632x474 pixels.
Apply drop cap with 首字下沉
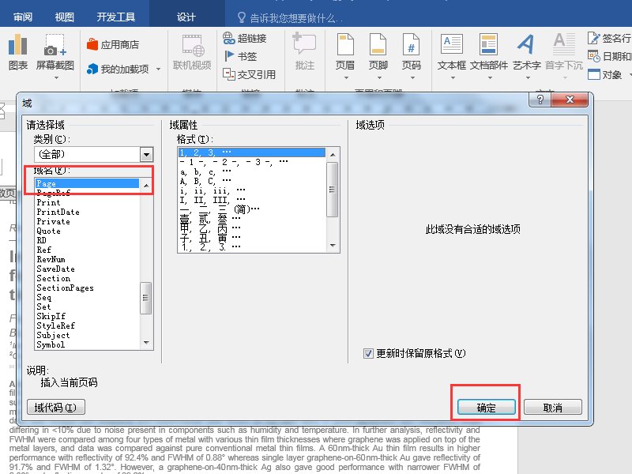(x=562, y=54)
